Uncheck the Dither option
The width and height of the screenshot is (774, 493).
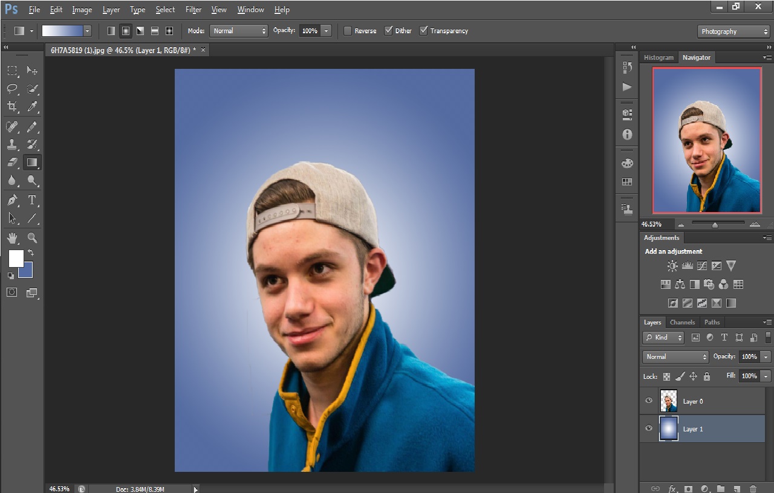pos(389,31)
